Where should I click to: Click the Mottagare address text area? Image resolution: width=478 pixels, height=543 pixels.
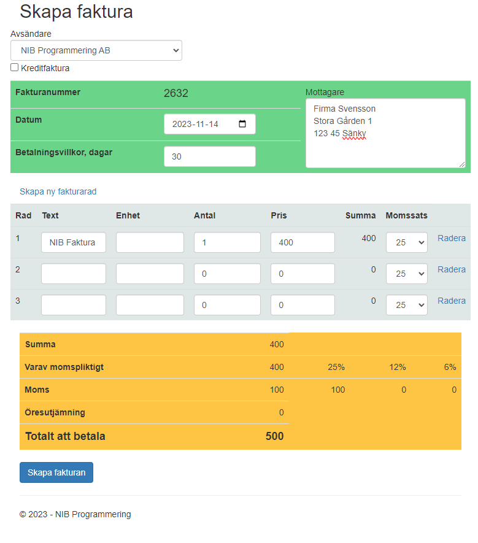click(x=385, y=133)
